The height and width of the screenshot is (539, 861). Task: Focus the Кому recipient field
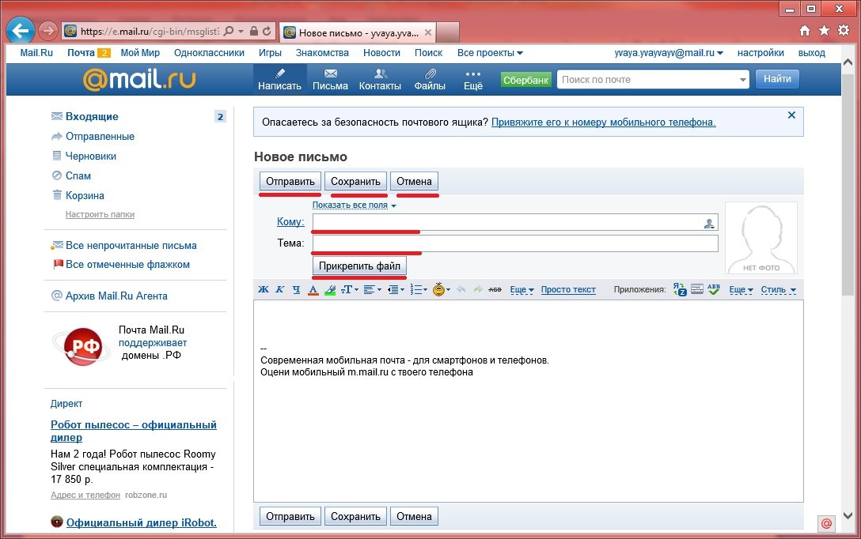[515, 222]
